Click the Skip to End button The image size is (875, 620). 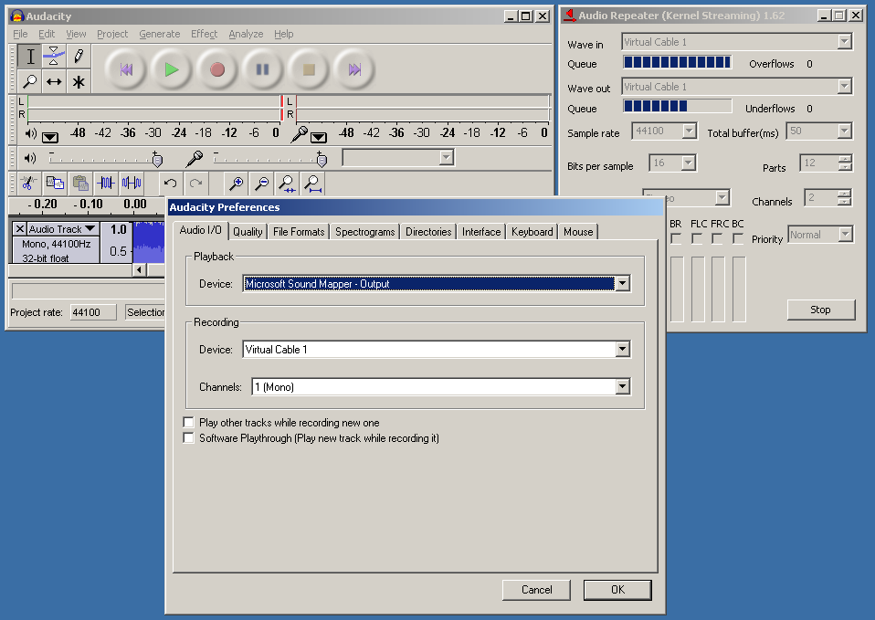pyautogui.click(x=354, y=69)
